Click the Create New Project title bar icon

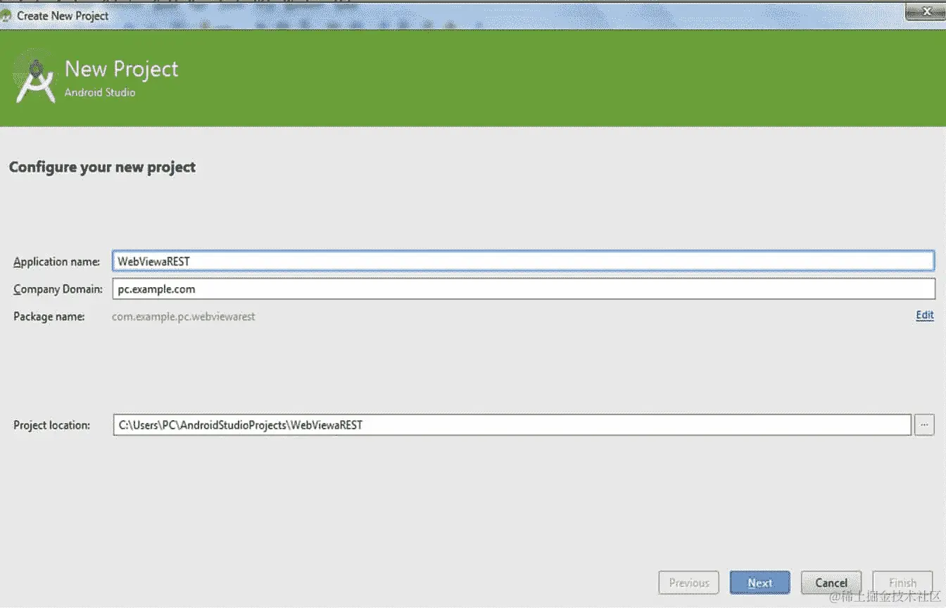tap(7, 15)
